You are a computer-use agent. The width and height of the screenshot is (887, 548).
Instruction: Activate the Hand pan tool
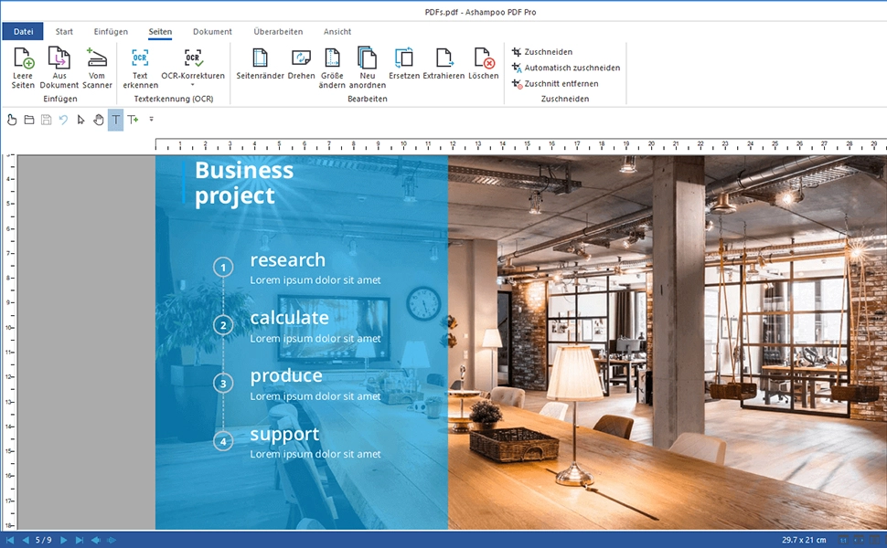tap(98, 120)
